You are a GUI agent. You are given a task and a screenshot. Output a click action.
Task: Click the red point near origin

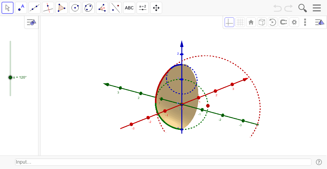click(208, 106)
